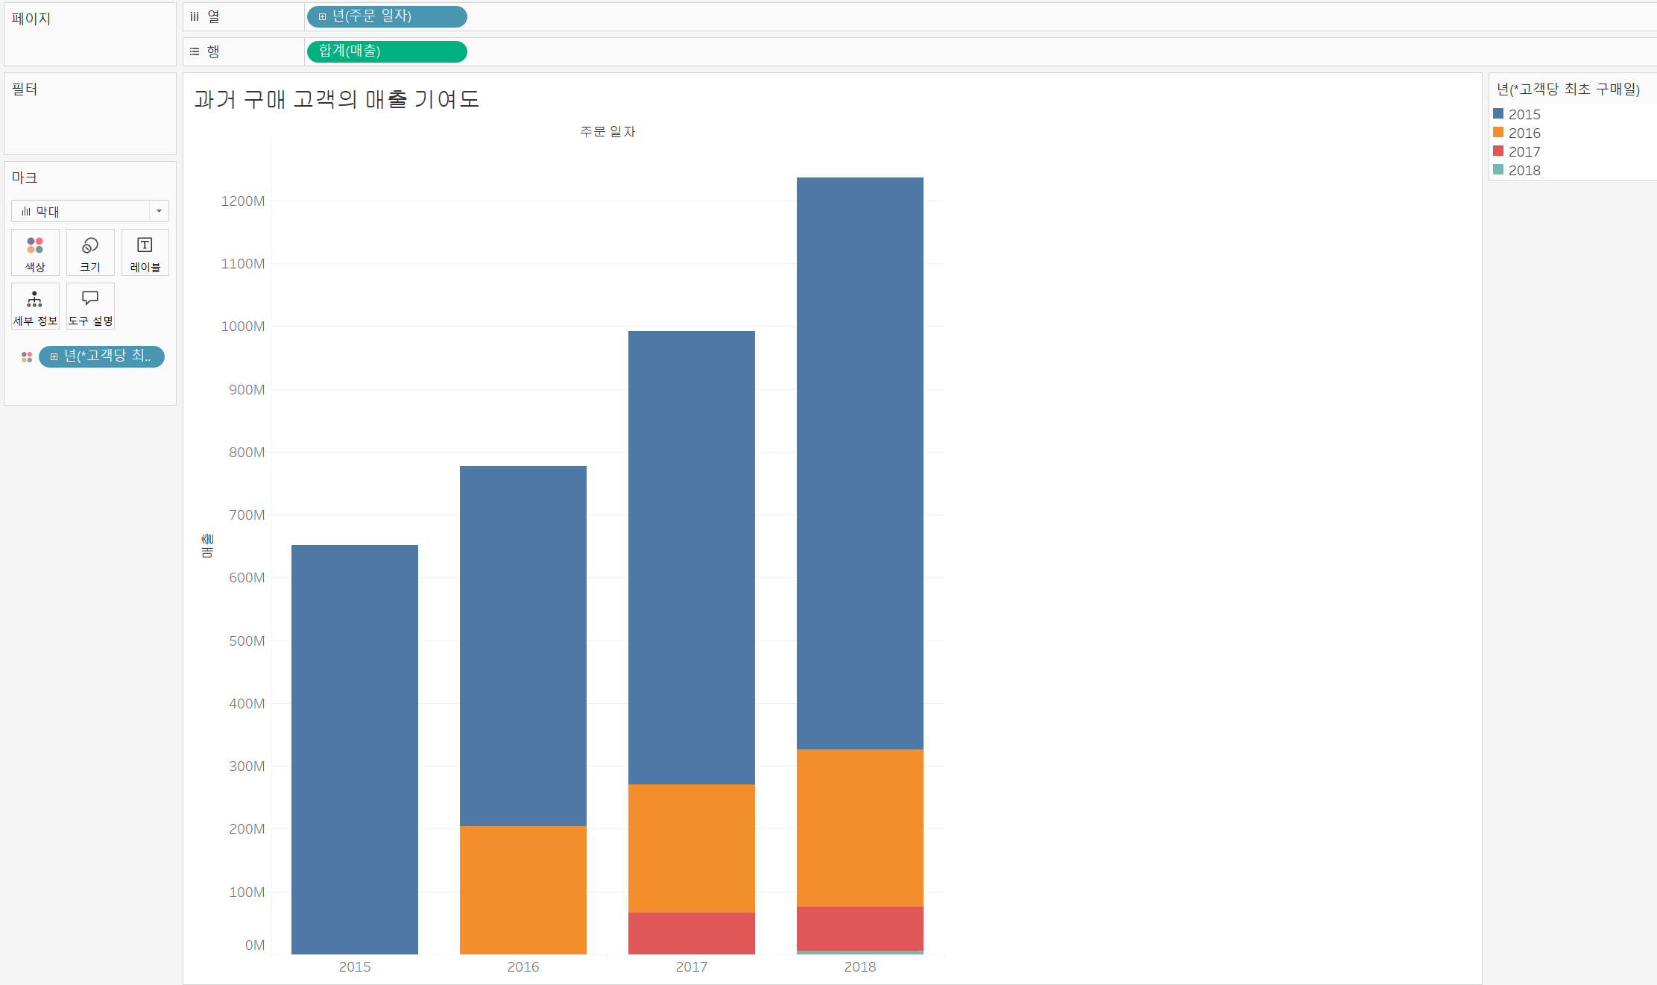Expand the 년(*고객당 최.. pill plus sign
The height and width of the screenshot is (985, 1657).
coord(54,357)
